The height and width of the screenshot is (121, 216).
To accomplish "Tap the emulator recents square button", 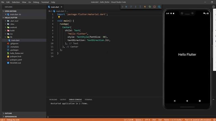I will [x=200, y=101].
